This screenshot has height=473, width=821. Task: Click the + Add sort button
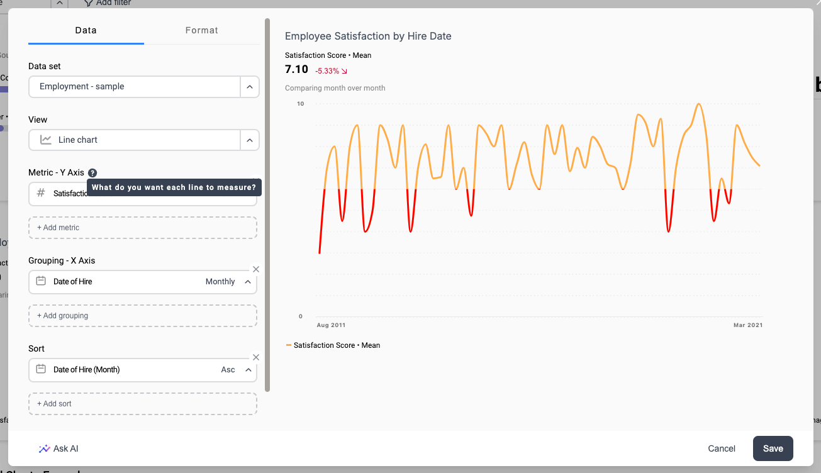pyautogui.click(x=143, y=404)
